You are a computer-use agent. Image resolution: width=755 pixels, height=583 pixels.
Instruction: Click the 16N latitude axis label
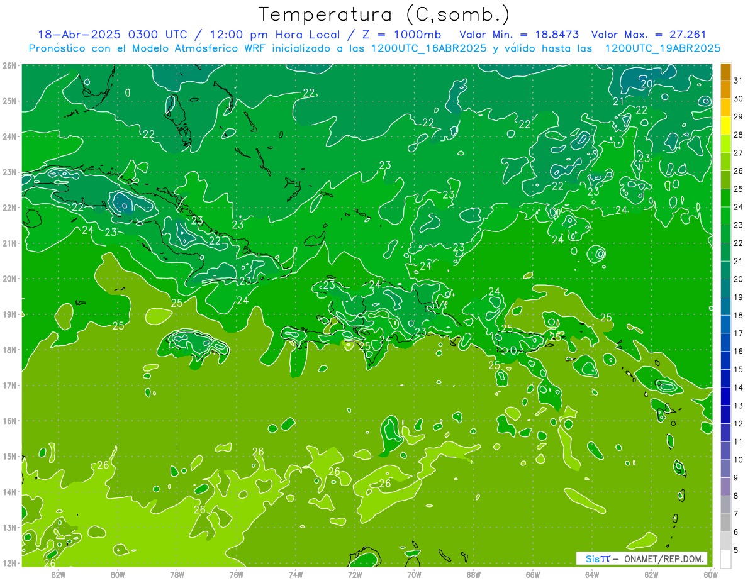point(9,421)
